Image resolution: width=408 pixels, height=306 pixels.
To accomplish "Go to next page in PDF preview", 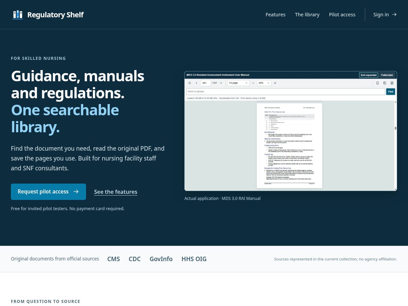I will pyautogui.click(x=221, y=83).
